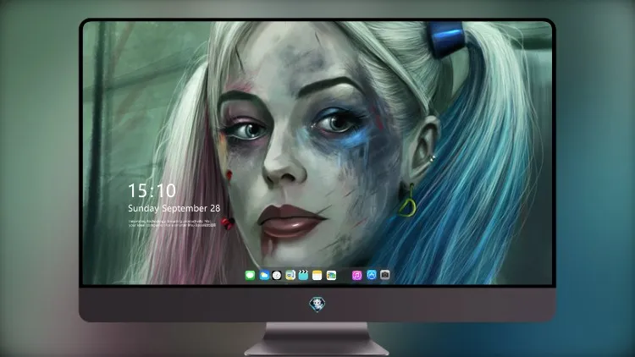The width and height of the screenshot is (635, 357).
Task: Open the Camera app in the dock
Action: pos(385,275)
